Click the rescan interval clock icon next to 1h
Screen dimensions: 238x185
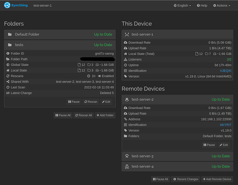point(89,76)
